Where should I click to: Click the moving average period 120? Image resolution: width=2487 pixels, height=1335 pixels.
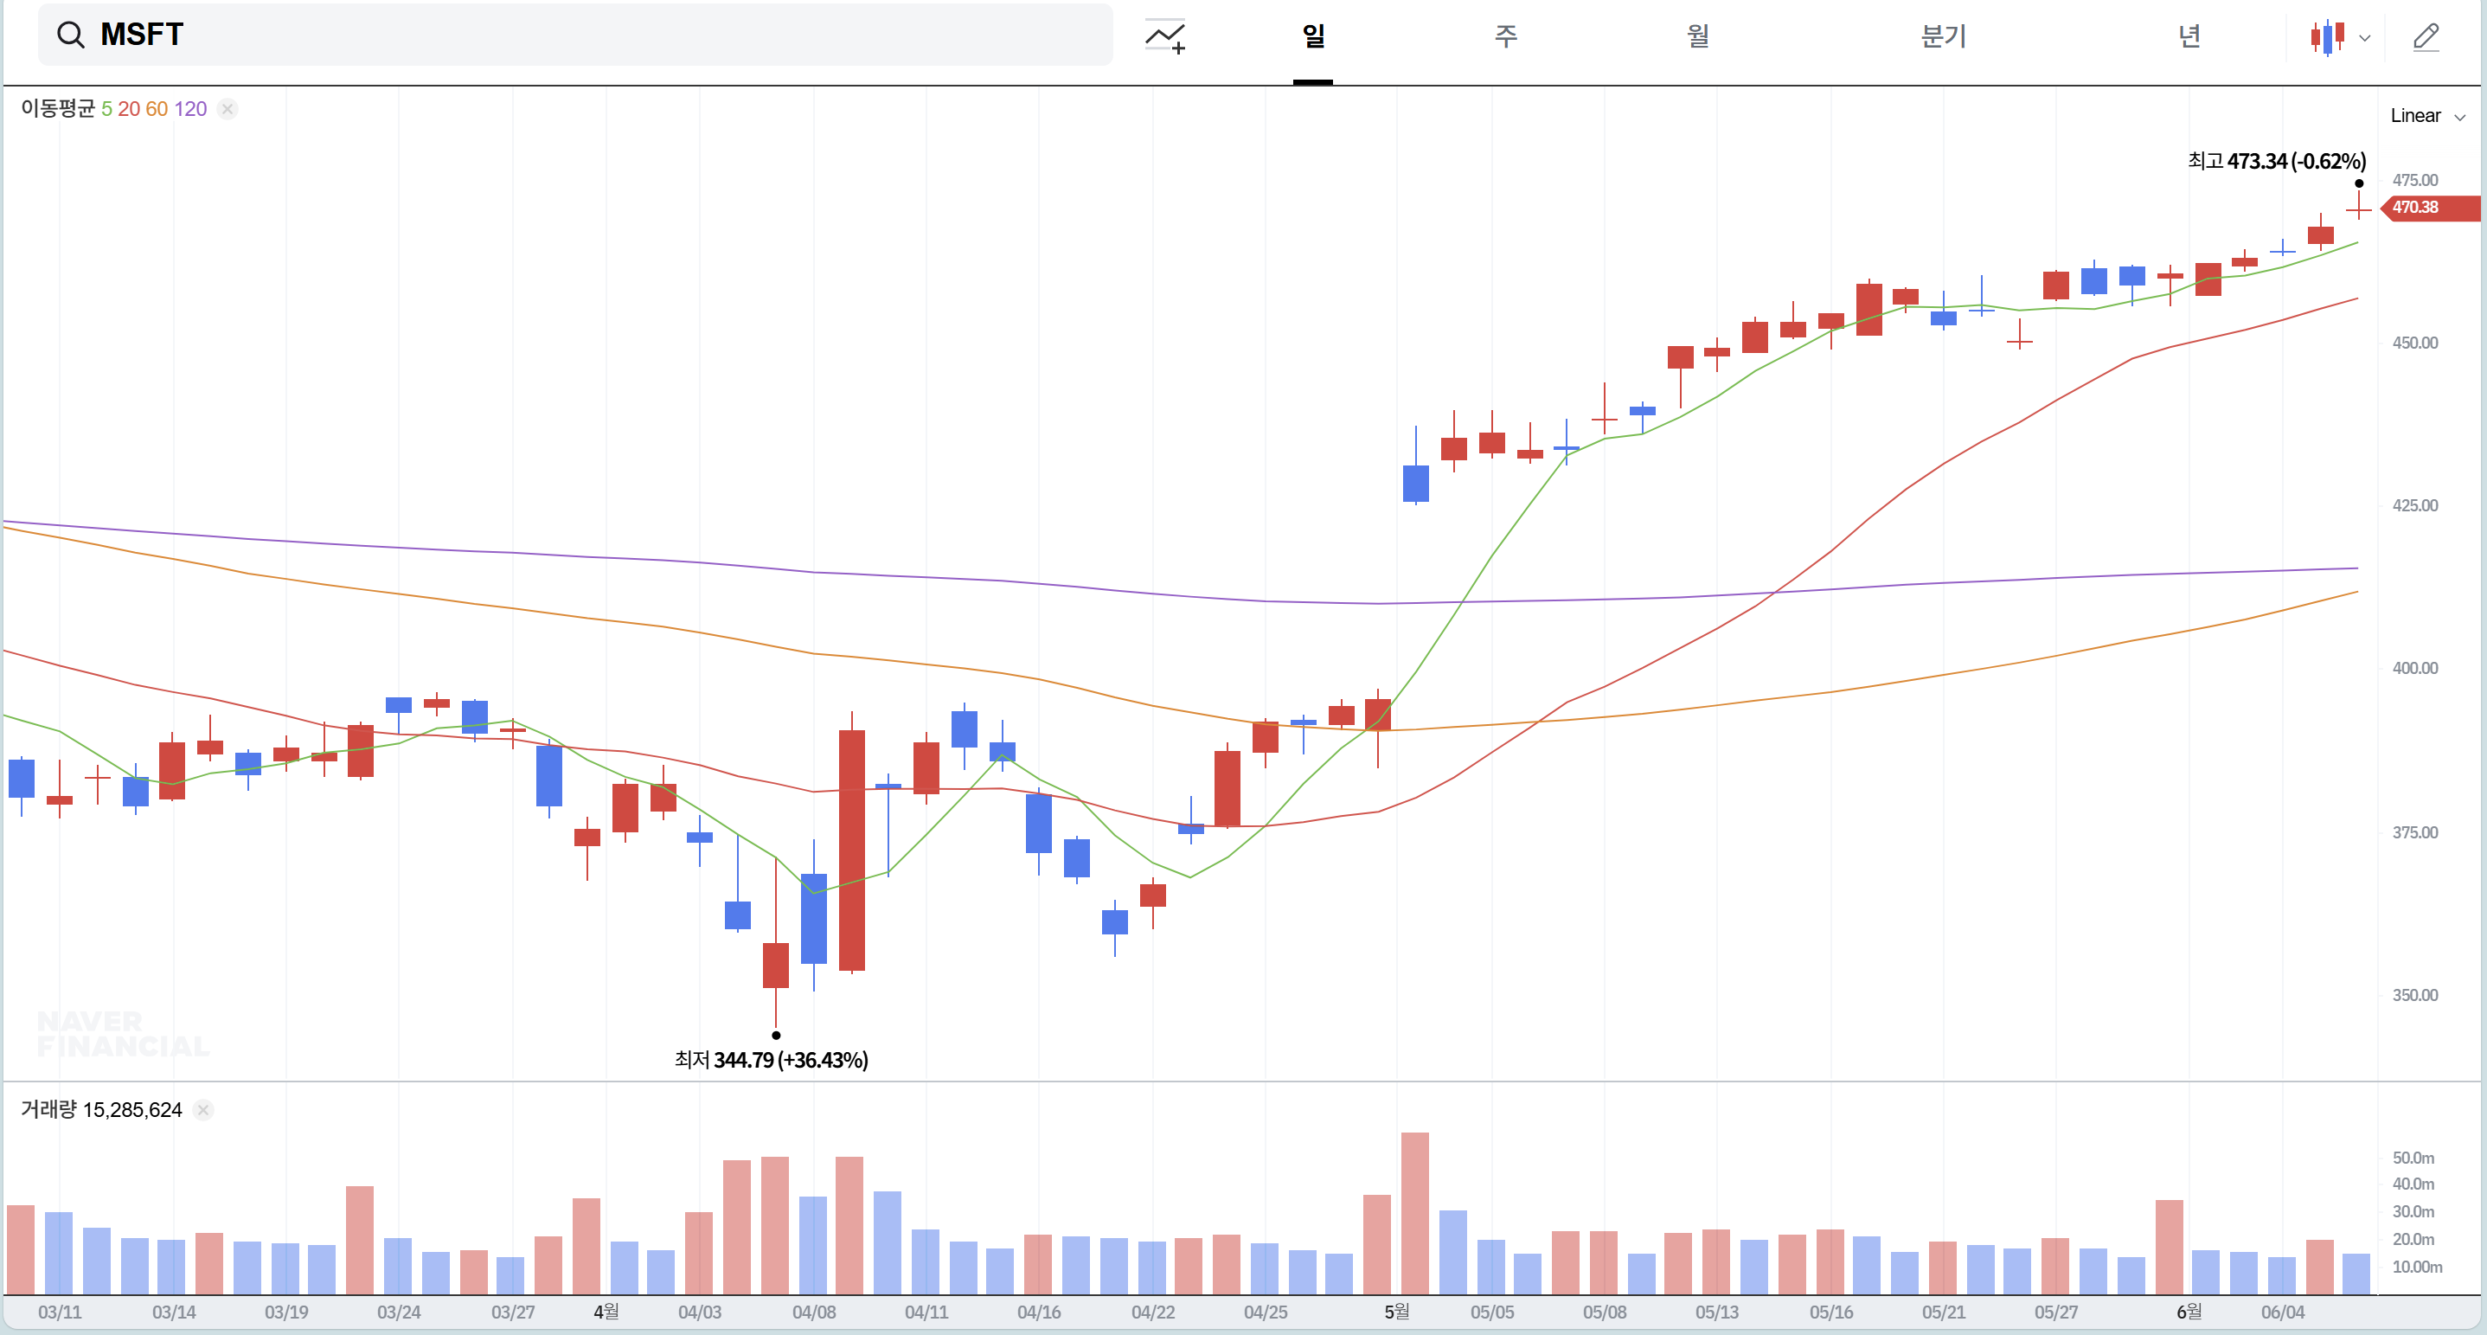coord(190,108)
